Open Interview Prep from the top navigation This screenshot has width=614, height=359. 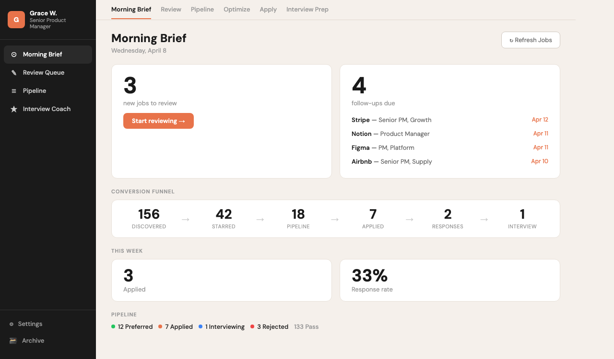[307, 9]
